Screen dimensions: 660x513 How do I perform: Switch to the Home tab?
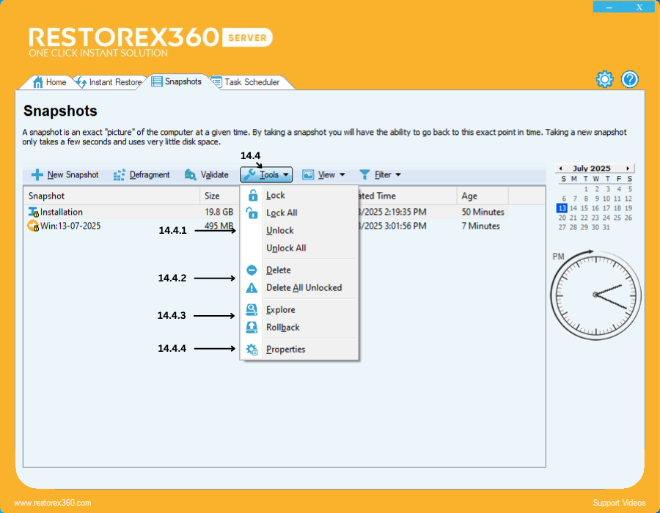point(49,82)
